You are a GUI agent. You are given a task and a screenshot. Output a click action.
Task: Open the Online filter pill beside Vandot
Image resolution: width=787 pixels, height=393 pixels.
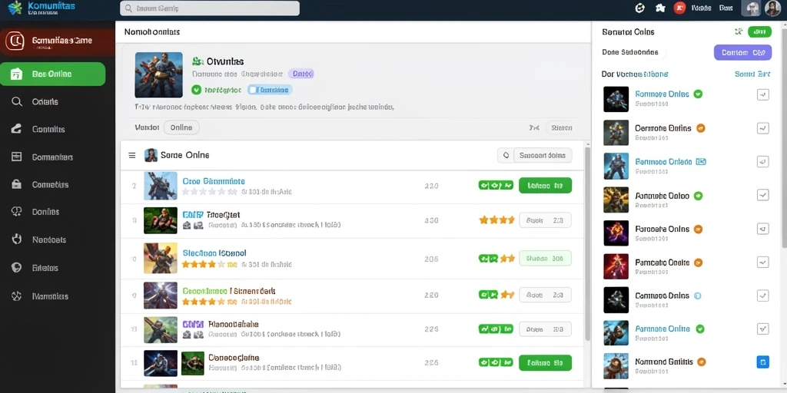click(181, 127)
